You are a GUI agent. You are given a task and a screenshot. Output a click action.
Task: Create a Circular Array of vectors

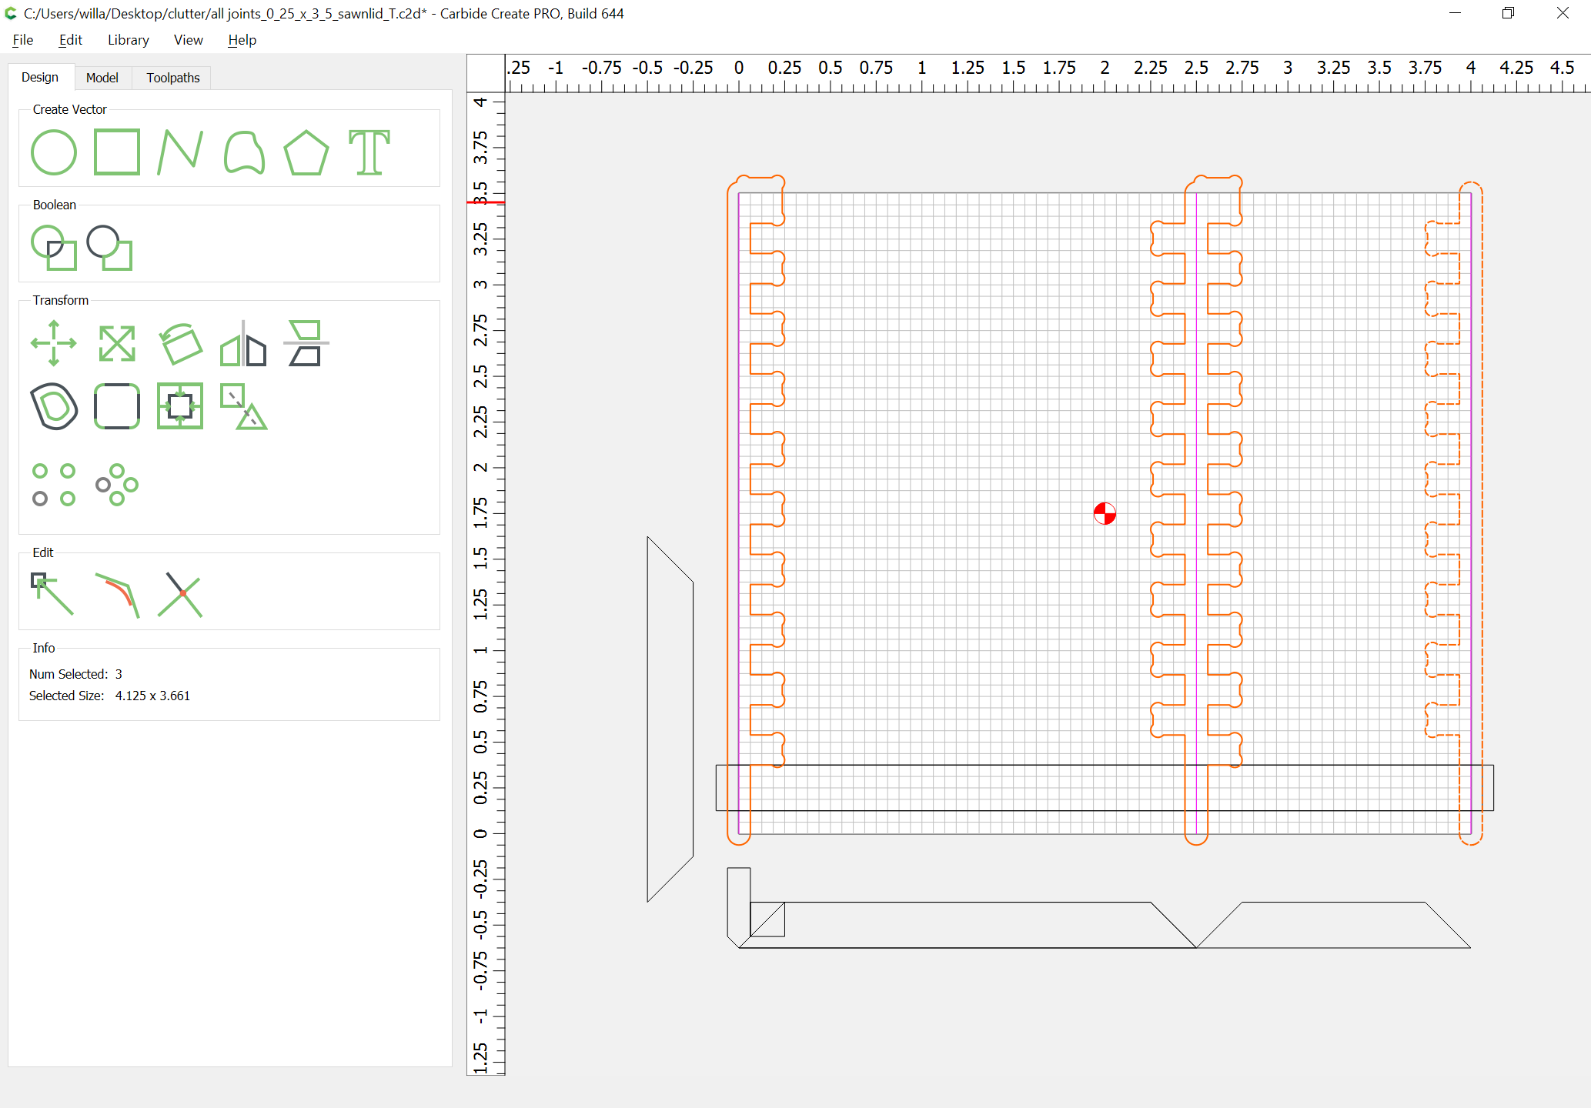(117, 485)
